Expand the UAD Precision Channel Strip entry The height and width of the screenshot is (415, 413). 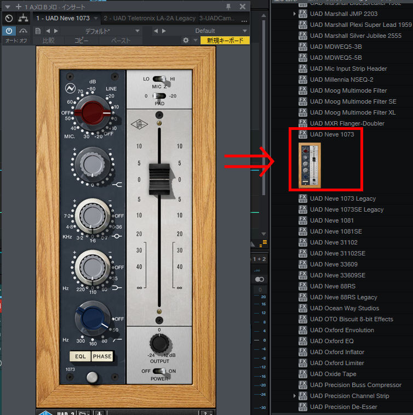[x=295, y=396]
